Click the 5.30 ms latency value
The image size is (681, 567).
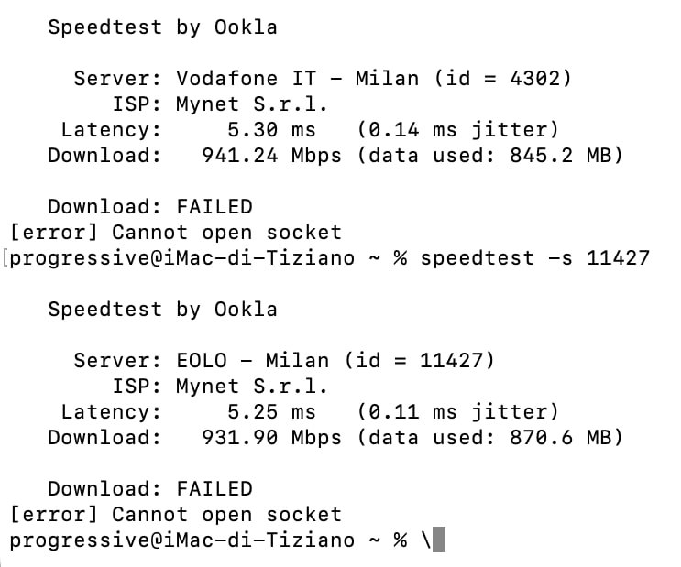pyautogui.click(x=272, y=130)
